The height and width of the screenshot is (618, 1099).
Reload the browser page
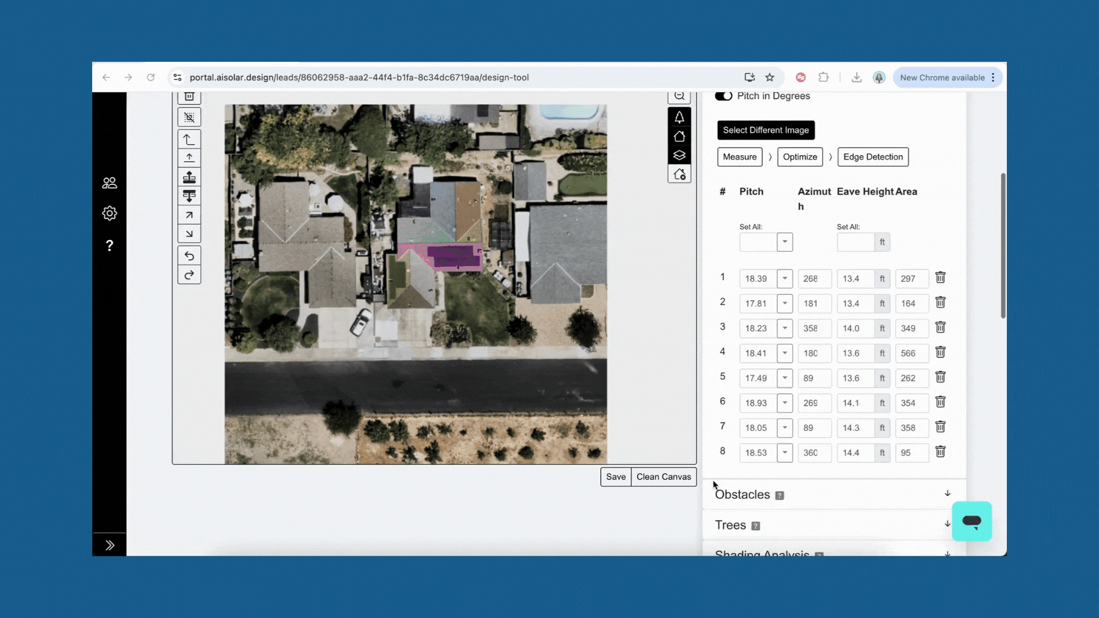tap(151, 77)
